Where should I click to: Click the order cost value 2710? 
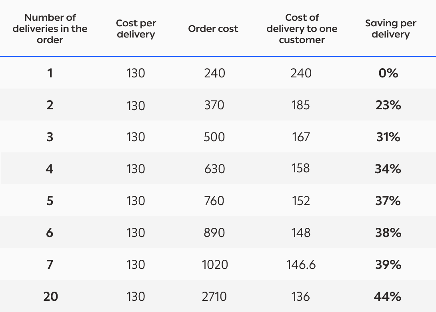coord(215,296)
